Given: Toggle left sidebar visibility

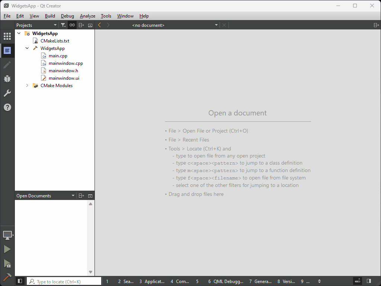Looking at the screenshot, I should pos(20,281).
